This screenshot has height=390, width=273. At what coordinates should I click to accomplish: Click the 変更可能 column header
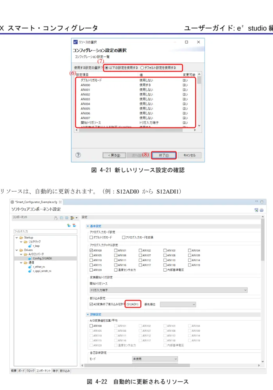pyautogui.click(x=189, y=75)
